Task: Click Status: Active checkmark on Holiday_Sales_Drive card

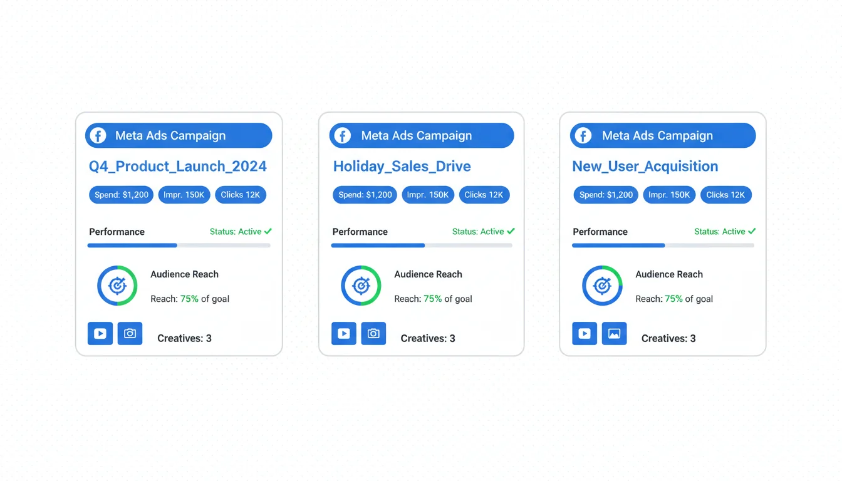Action: [x=511, y=232]
